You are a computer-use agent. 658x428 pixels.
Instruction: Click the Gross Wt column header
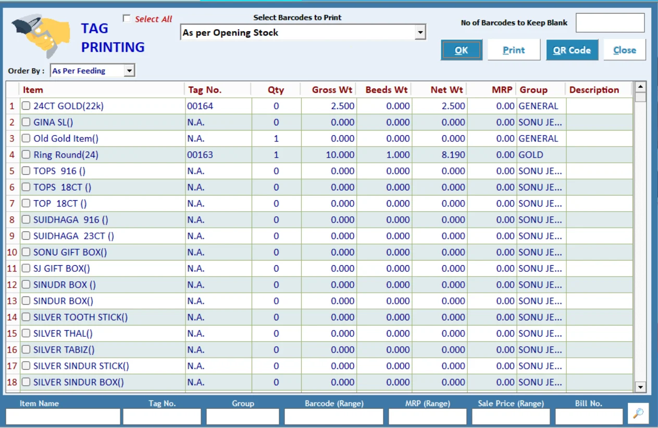point(329,90)
